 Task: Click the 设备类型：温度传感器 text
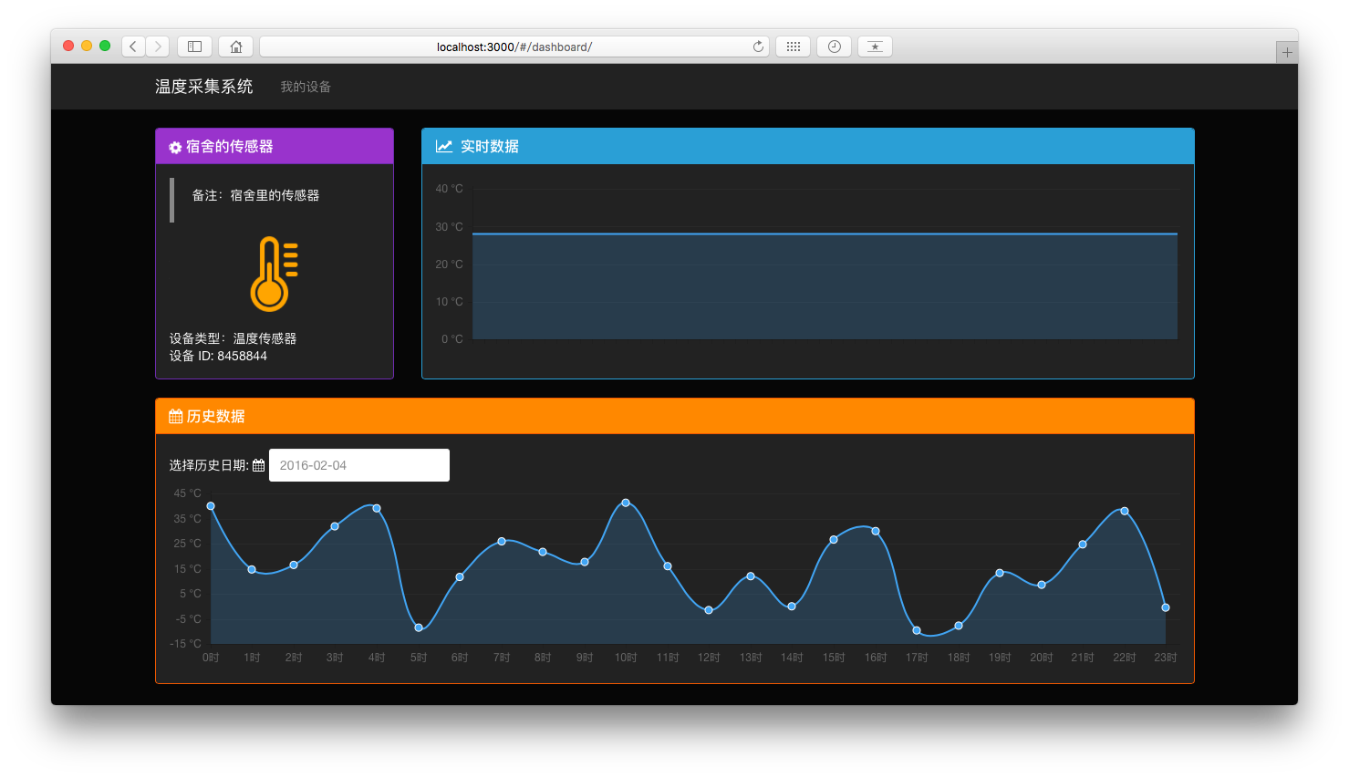tap(233, 338)
